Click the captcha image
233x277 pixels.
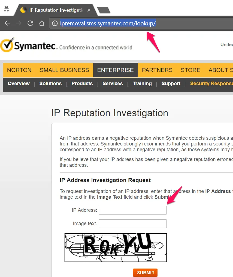pyautogui.click(x=116, y=248)
